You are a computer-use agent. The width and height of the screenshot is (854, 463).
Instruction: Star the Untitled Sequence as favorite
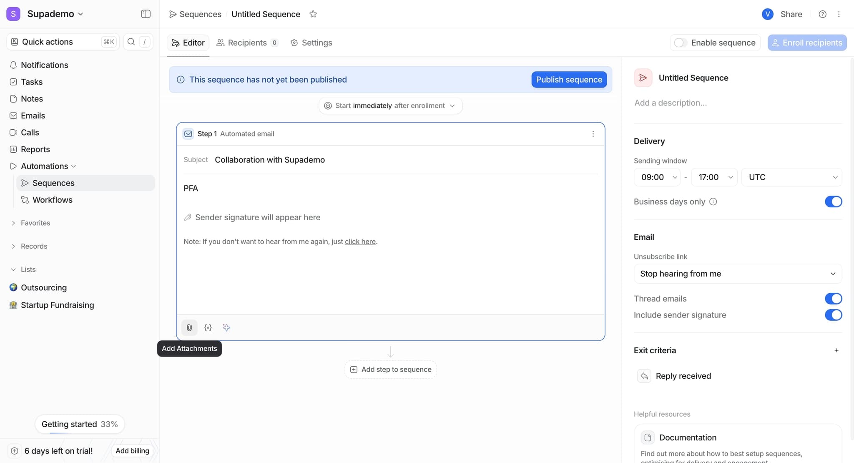tap(313, 14)
